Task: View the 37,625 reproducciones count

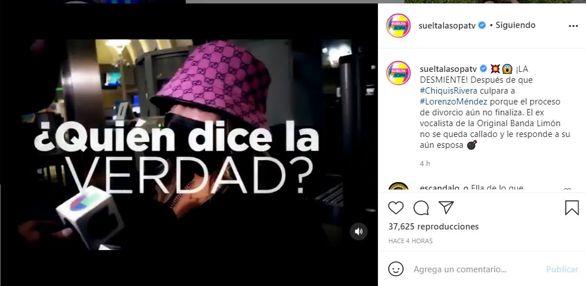Action: [x=433, y=227]
